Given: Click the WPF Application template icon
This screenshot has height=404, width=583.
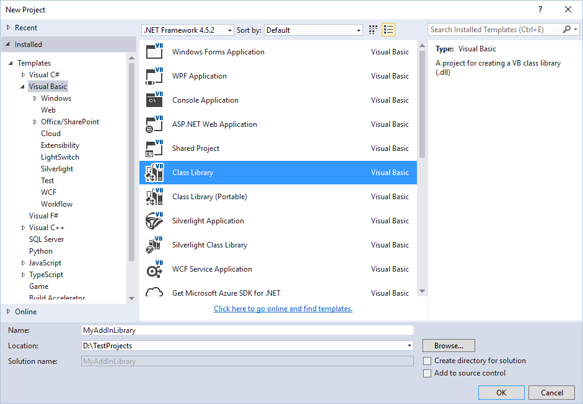Looking at the screenshot, I should (154, 76).
